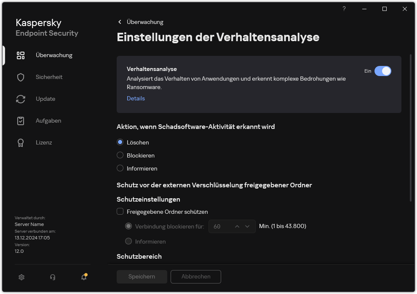Go back using the Überwachung breadcrumb arrow
The height and width of the screenshot is (294, 417).
pos(119,22)
